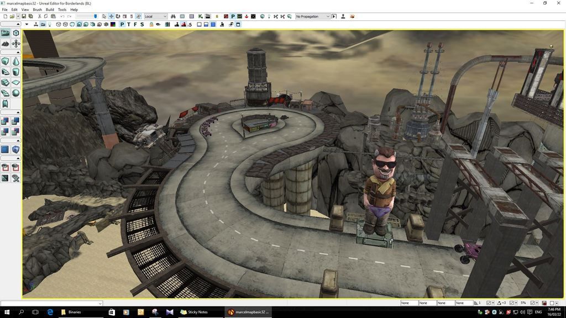Open the Help menu

pyautogui.click(x=74, y=10)
